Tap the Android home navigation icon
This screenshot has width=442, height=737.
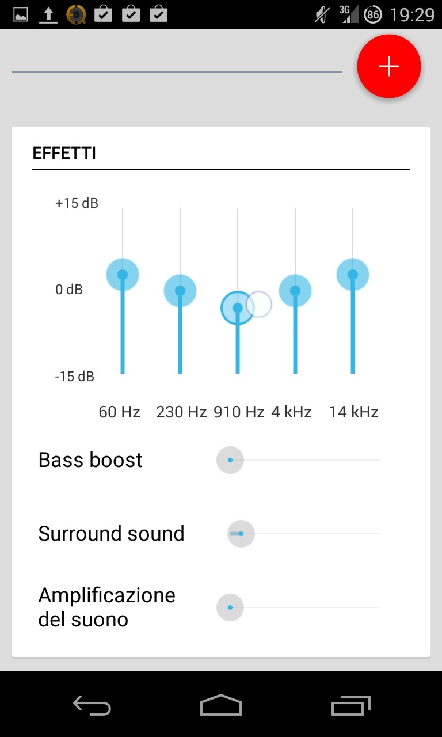click(x=221, y=705)
